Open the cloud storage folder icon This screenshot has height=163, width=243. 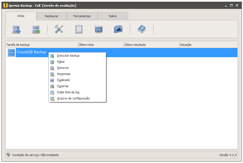(x=118, y=29)
